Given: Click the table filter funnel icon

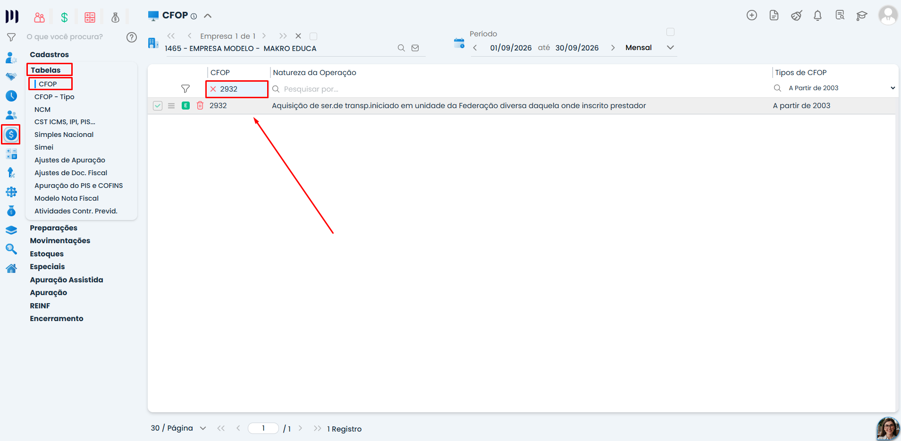Looking at the screenshot, I should (x=185, y=89).
